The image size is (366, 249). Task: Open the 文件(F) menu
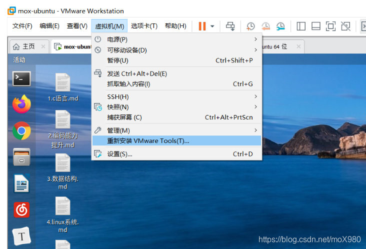[22, 26]
